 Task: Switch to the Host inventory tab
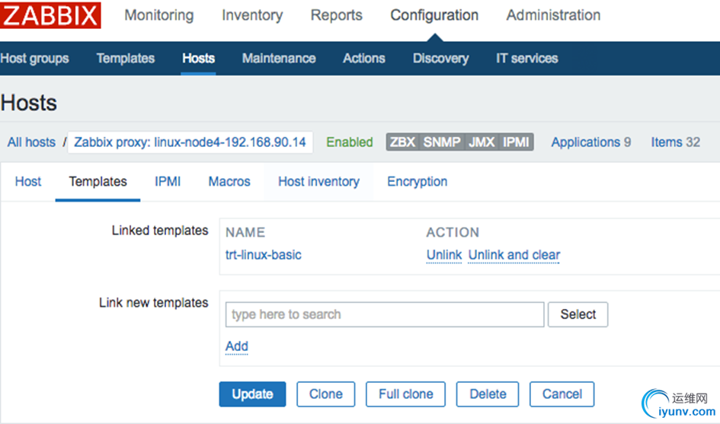pos(318,181)
